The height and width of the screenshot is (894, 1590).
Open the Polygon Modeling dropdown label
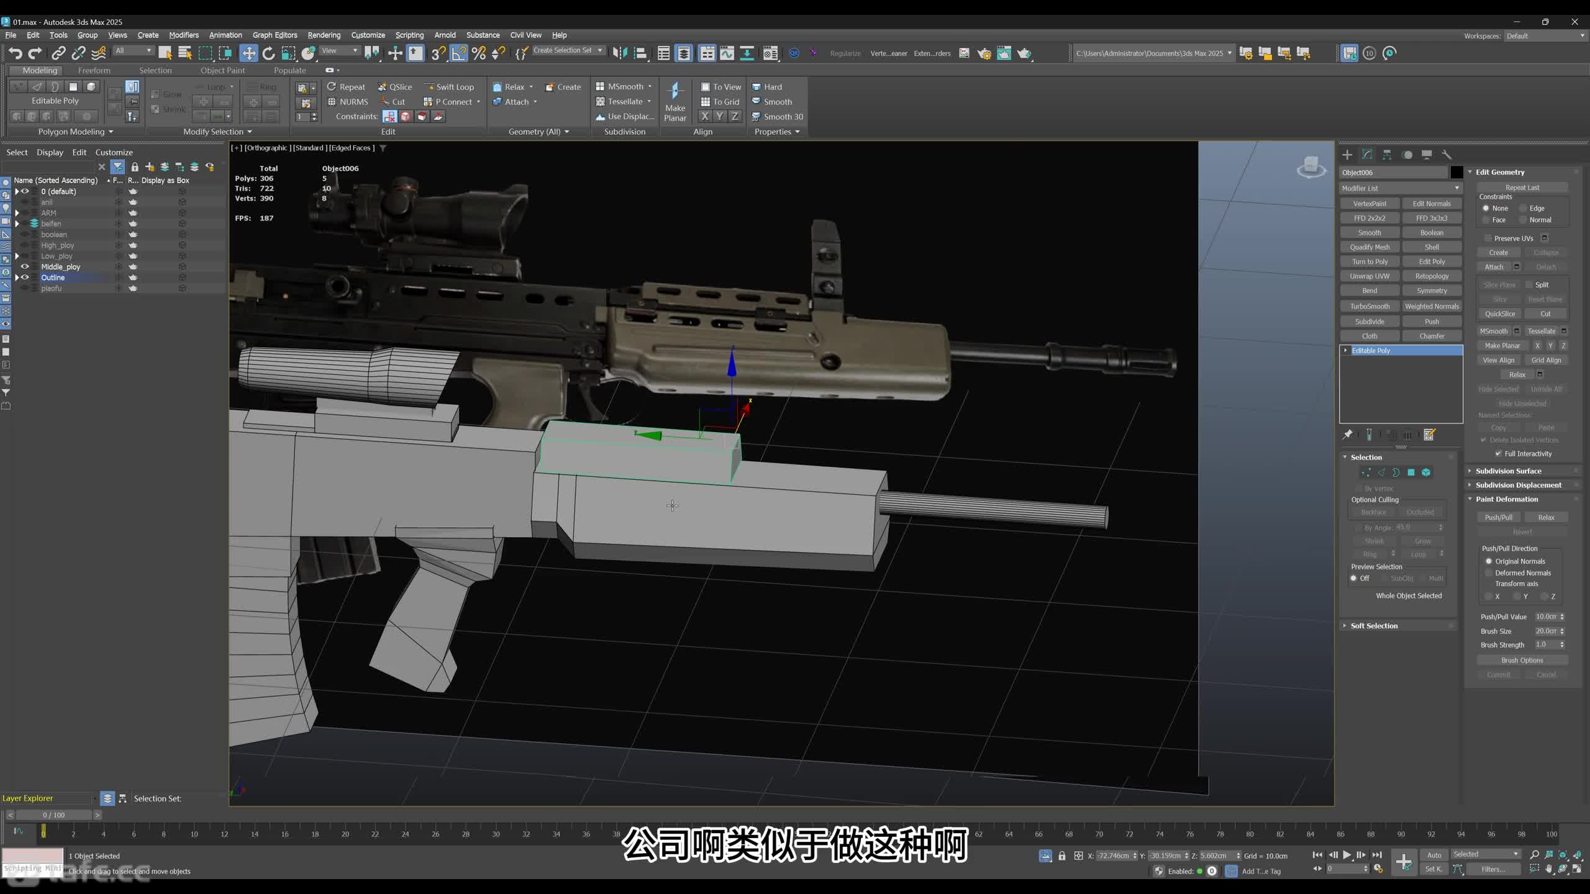point(76,132)
